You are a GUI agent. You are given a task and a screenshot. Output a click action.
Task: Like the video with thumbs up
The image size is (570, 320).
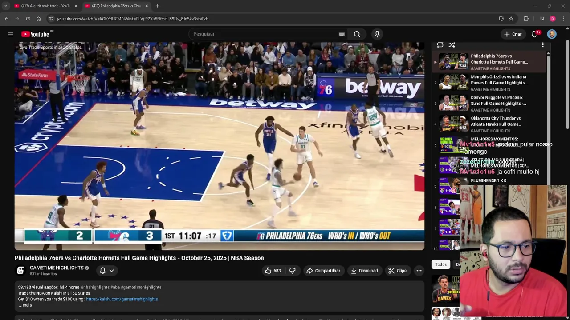pyautogui.click(x=273, y=270)
